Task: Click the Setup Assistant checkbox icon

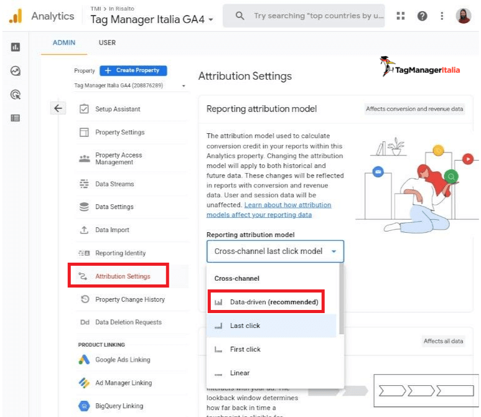Action: coord(84,109)
